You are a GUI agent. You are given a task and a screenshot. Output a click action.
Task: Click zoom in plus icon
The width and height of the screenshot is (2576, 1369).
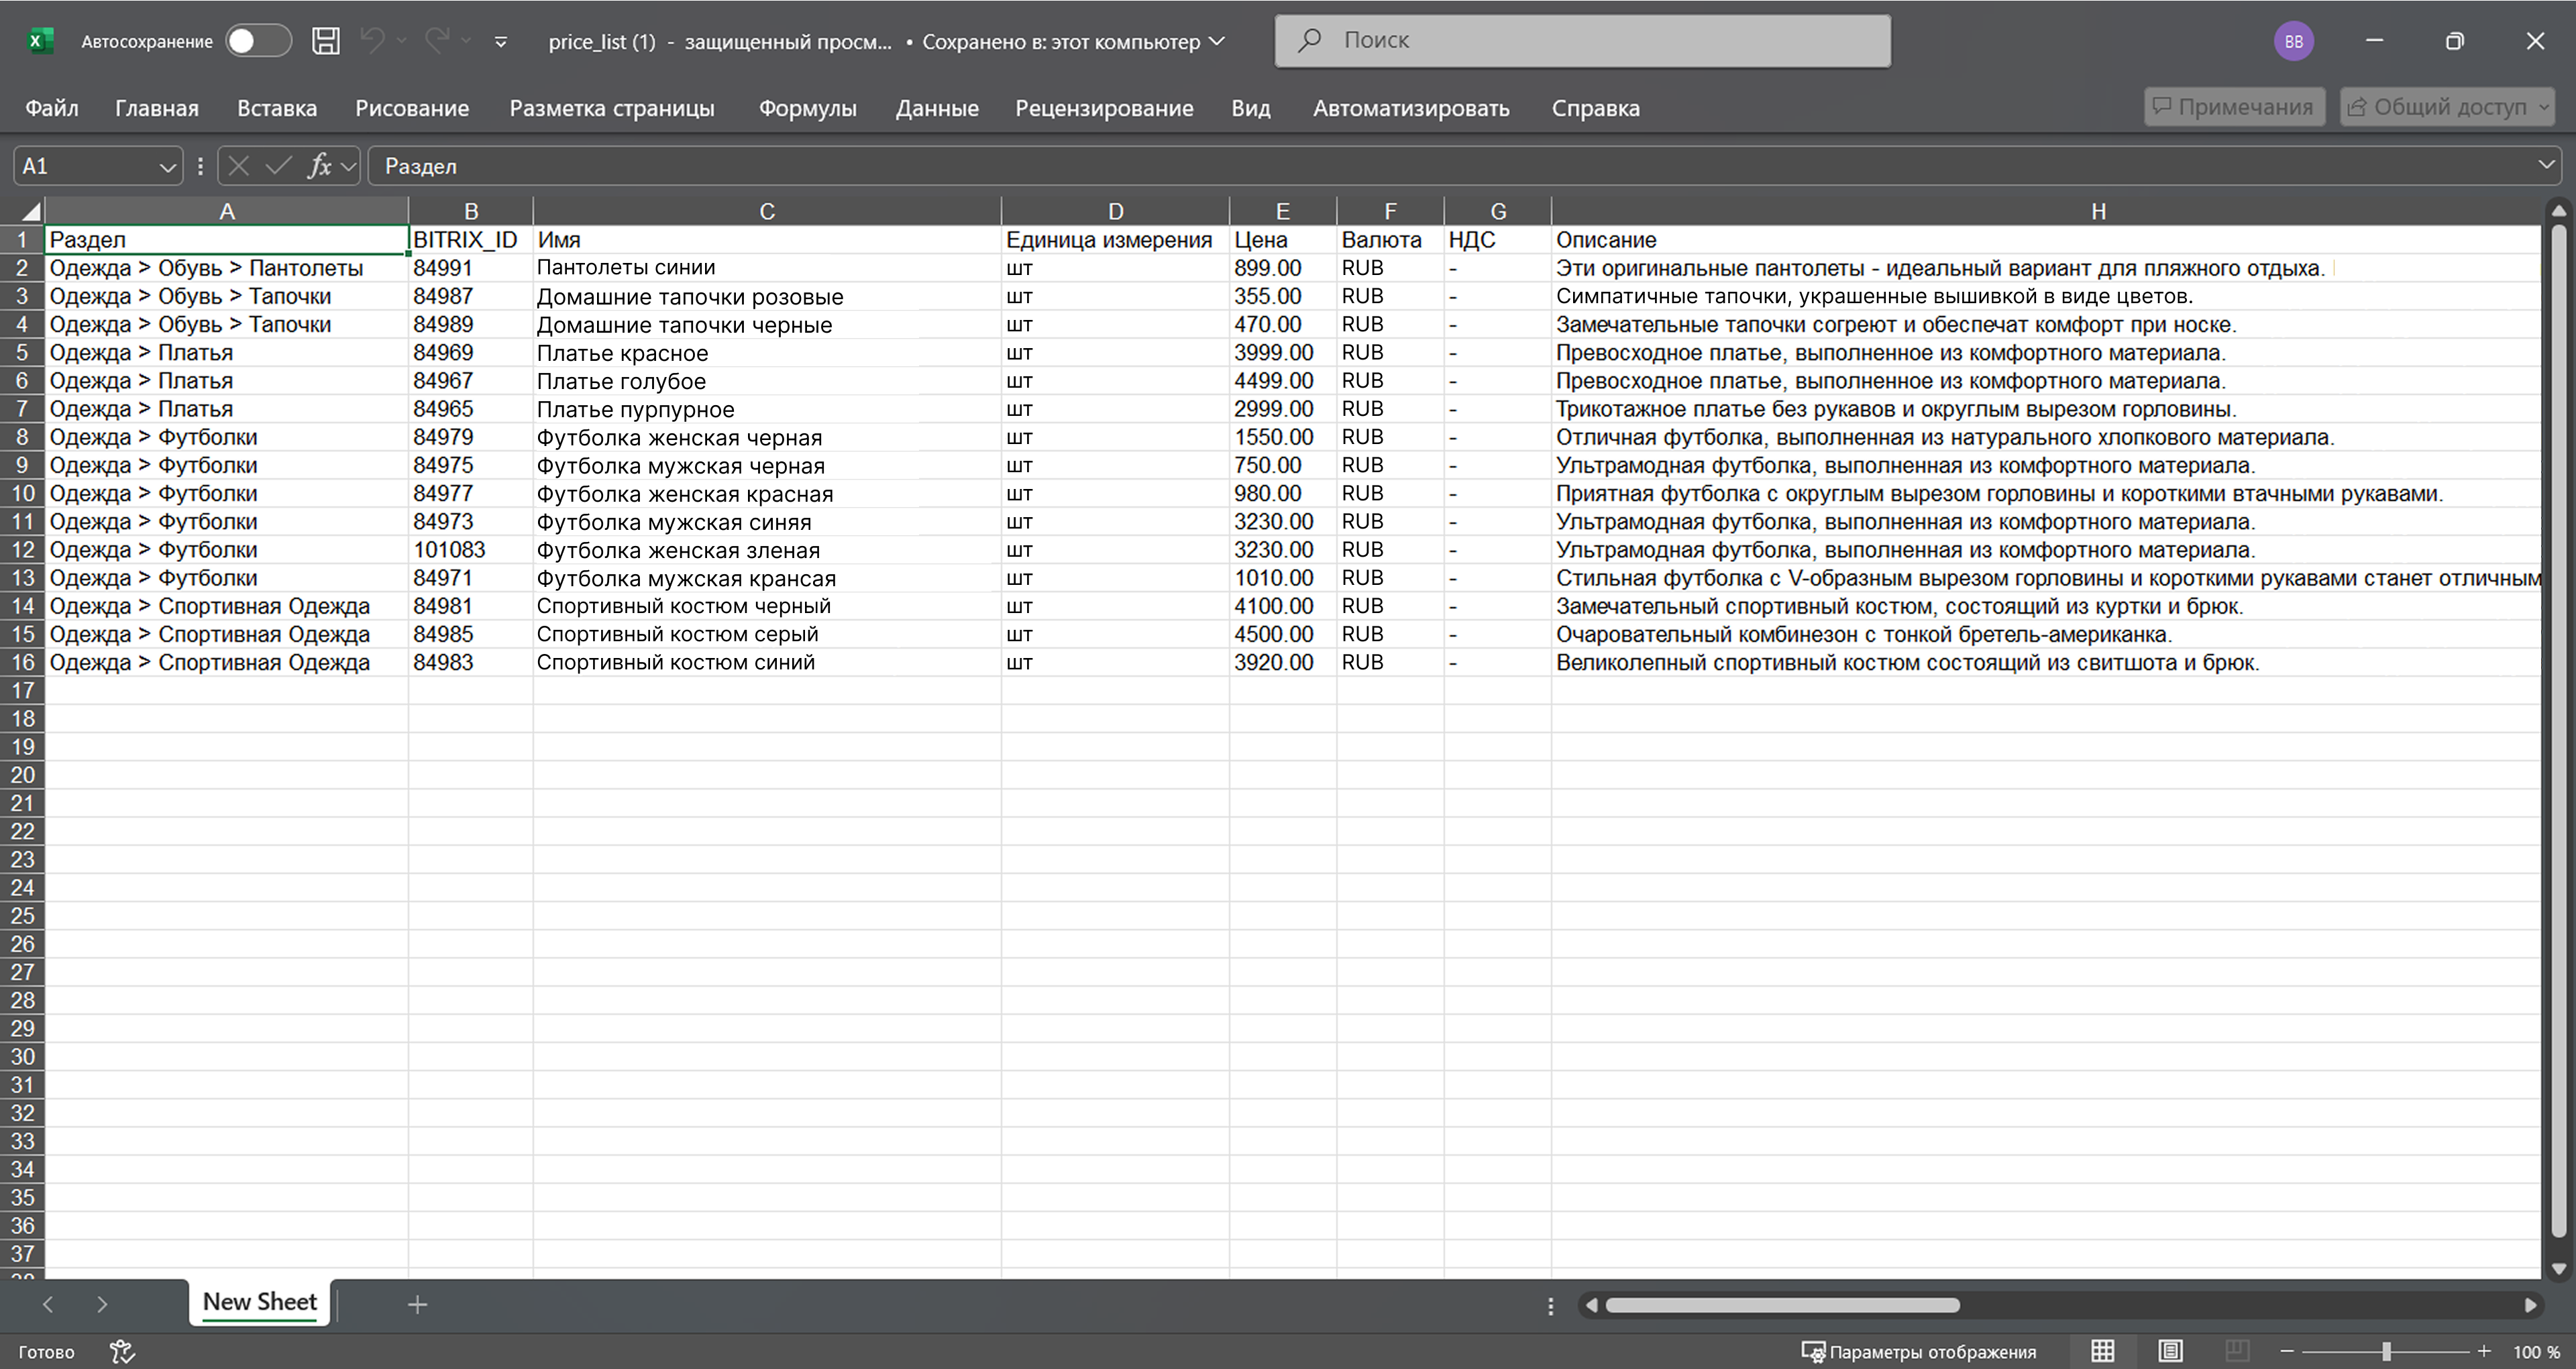(2484, 1351)
